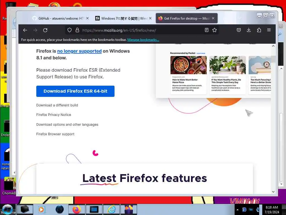Click 'If You Want Healthy Plants' article title
The image size is (286, 215).
tap(226, 81)
